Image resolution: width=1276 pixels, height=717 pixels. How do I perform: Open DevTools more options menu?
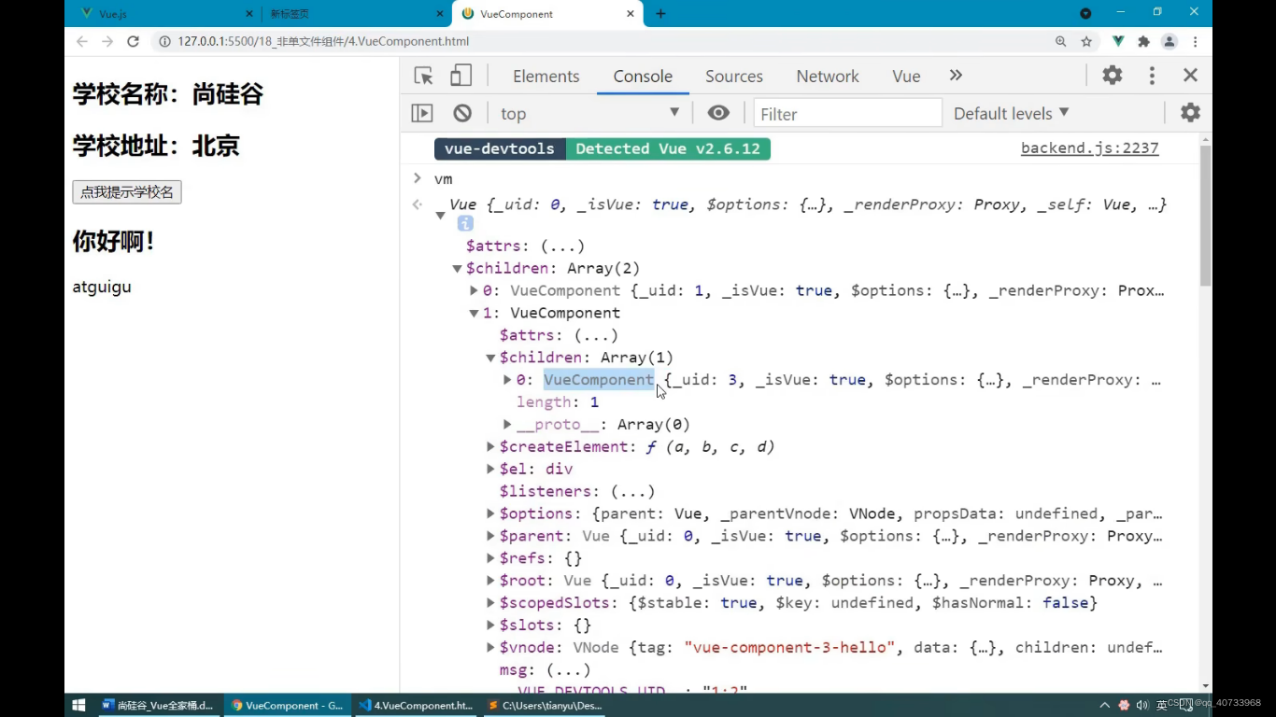(x=1152, y=76)
